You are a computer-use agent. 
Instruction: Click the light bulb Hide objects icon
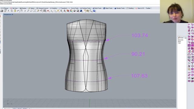pyautogui.click(x=61, y=11)
